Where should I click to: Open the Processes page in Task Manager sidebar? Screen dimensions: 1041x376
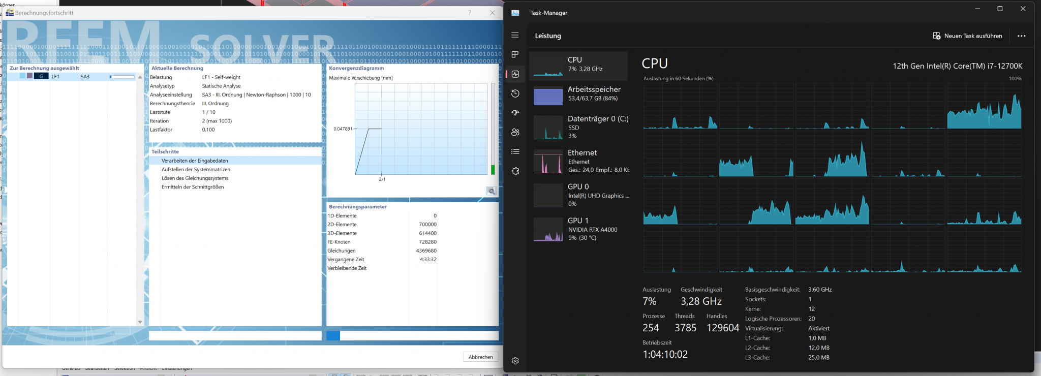tap(515, 54)
